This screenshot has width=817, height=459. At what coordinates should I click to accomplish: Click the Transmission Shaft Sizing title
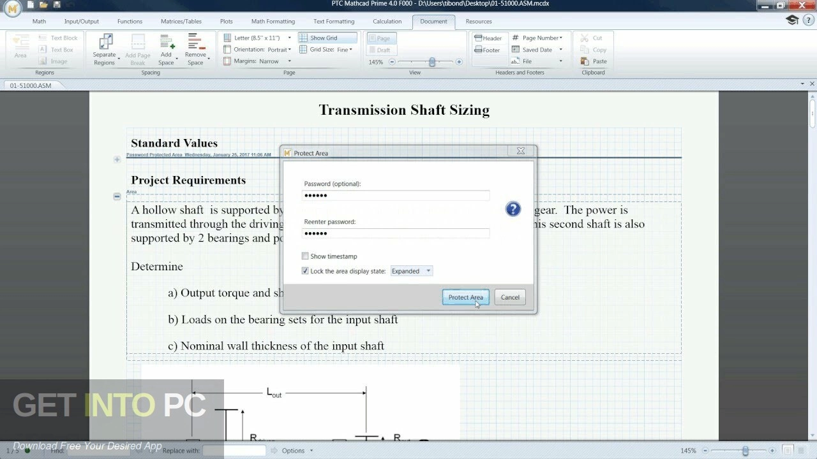coord(404,110)
